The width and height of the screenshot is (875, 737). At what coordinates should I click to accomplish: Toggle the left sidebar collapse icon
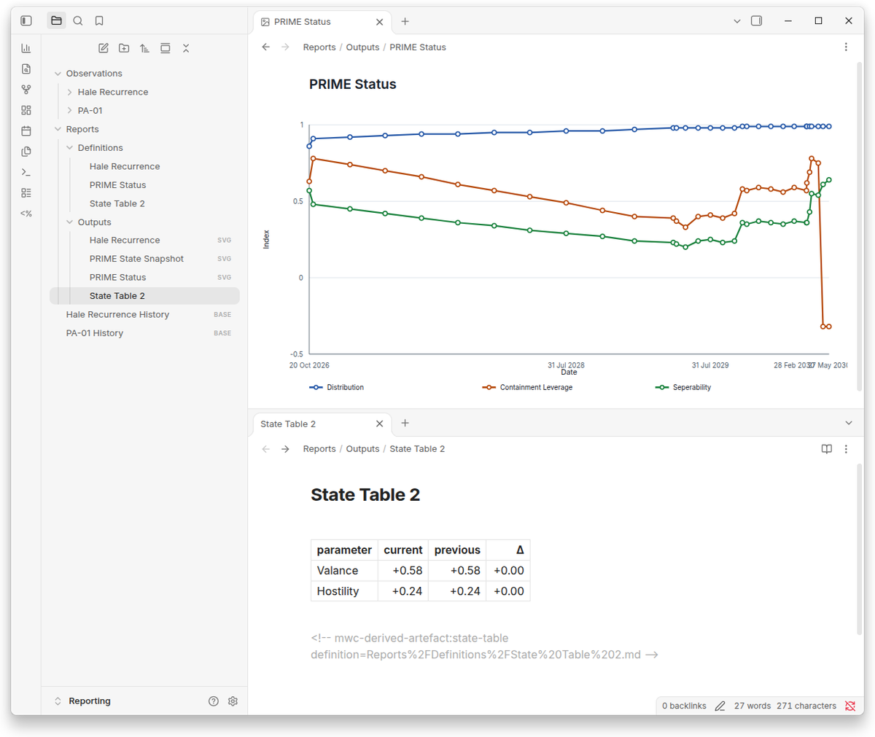26,21
